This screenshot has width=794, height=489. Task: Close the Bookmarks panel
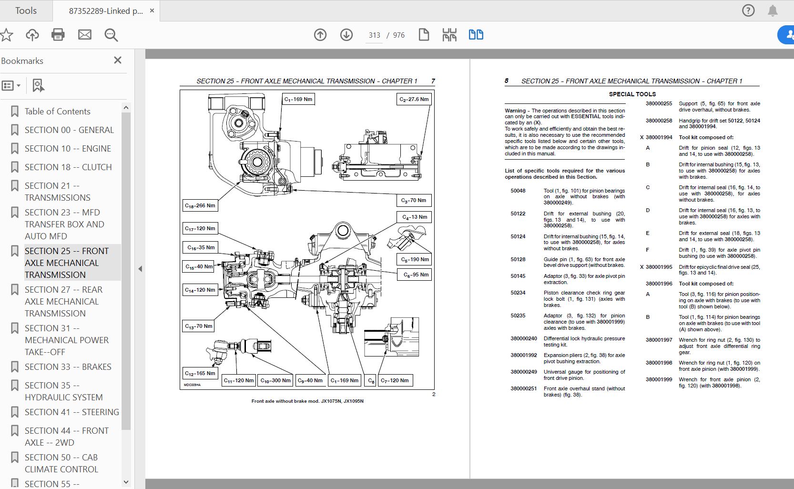point(118,60)
